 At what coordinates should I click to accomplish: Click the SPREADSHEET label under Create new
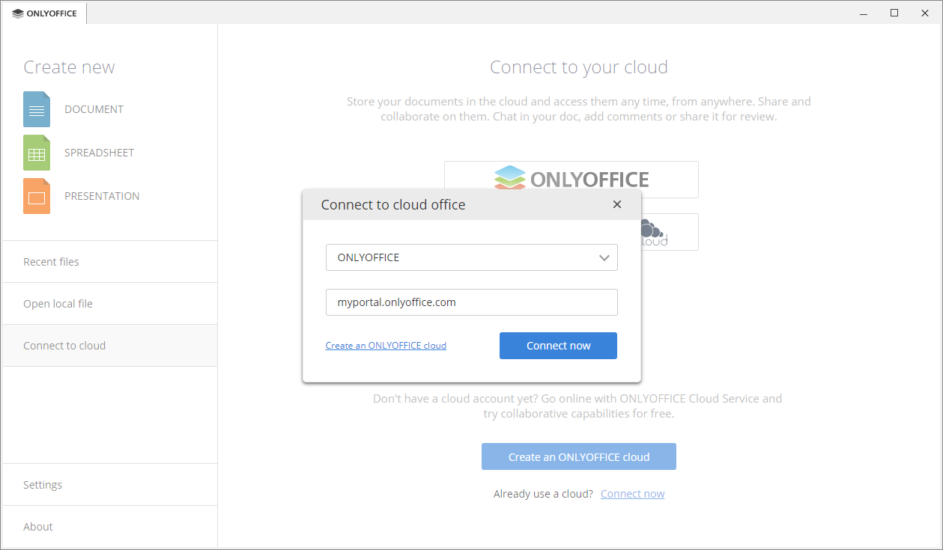coord(99,153)
